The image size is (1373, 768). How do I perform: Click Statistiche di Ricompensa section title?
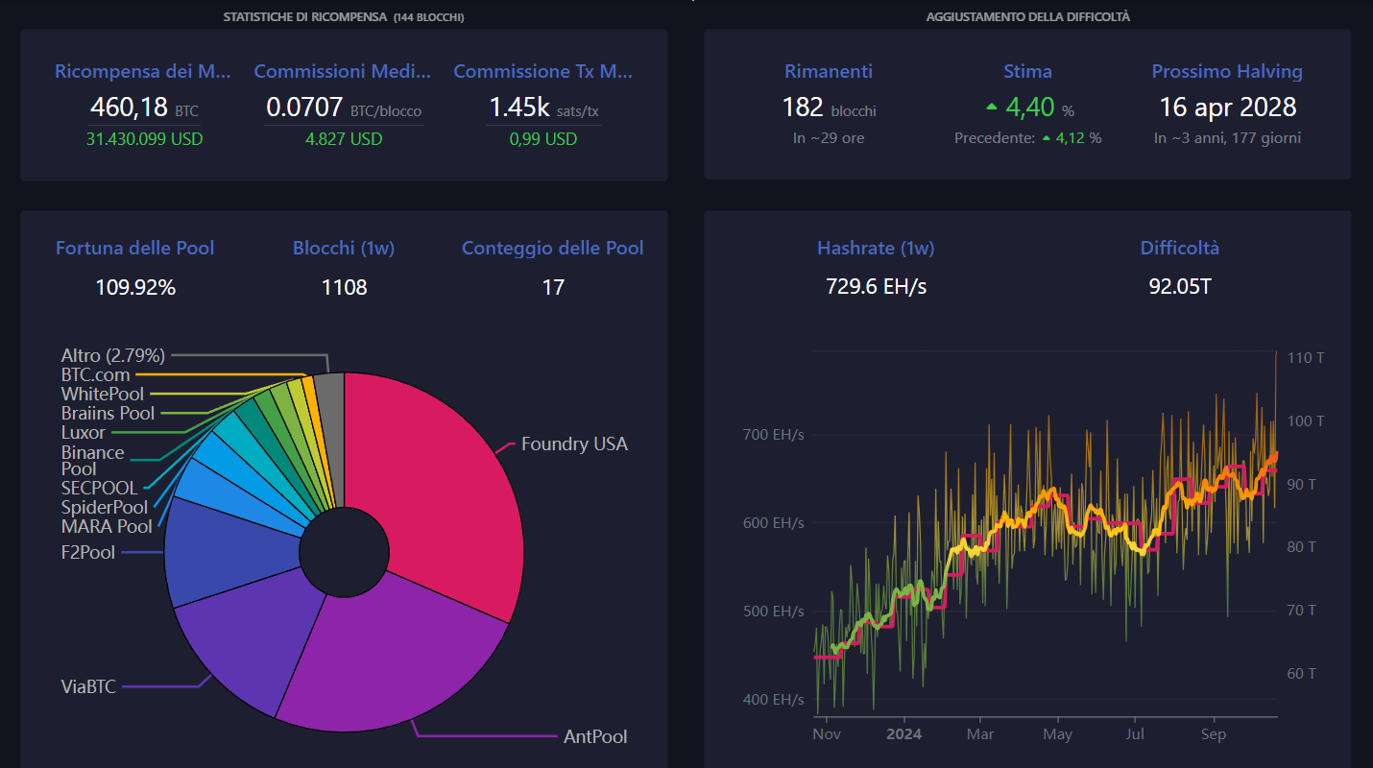[344, 17]
